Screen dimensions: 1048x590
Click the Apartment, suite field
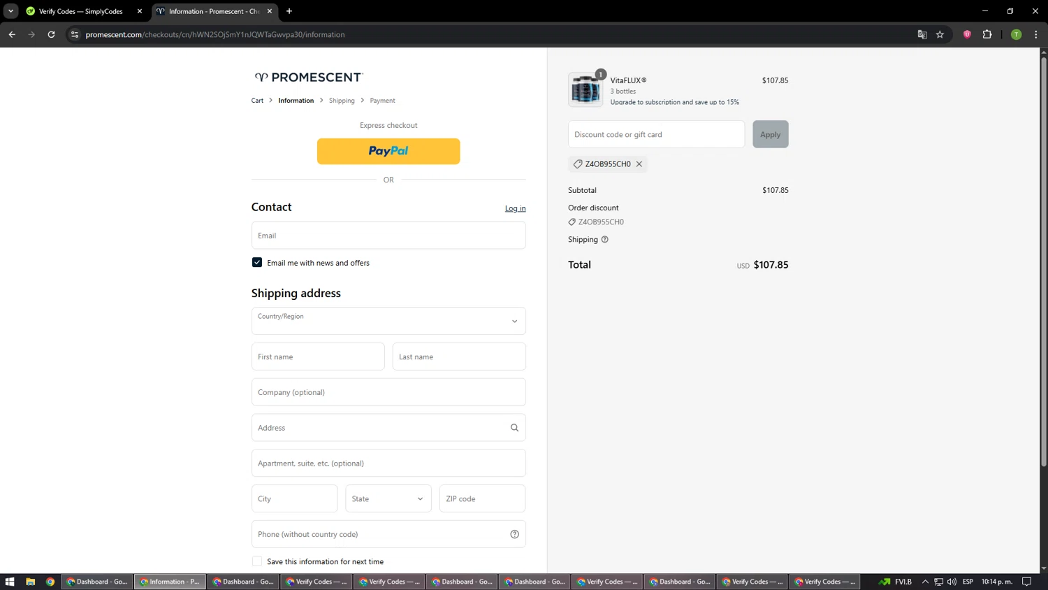[x=388, y=463]
